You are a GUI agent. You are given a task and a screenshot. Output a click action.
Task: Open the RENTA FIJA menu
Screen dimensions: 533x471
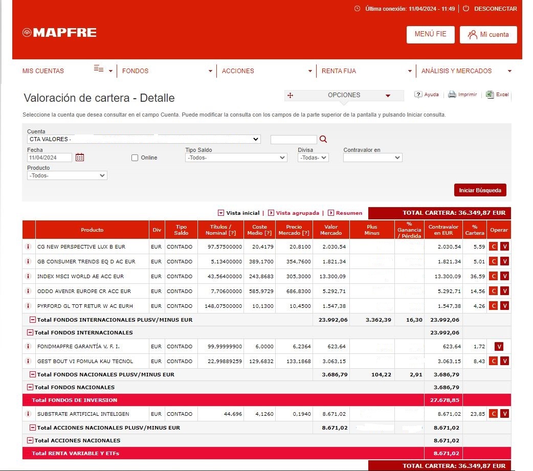(366, 71)
